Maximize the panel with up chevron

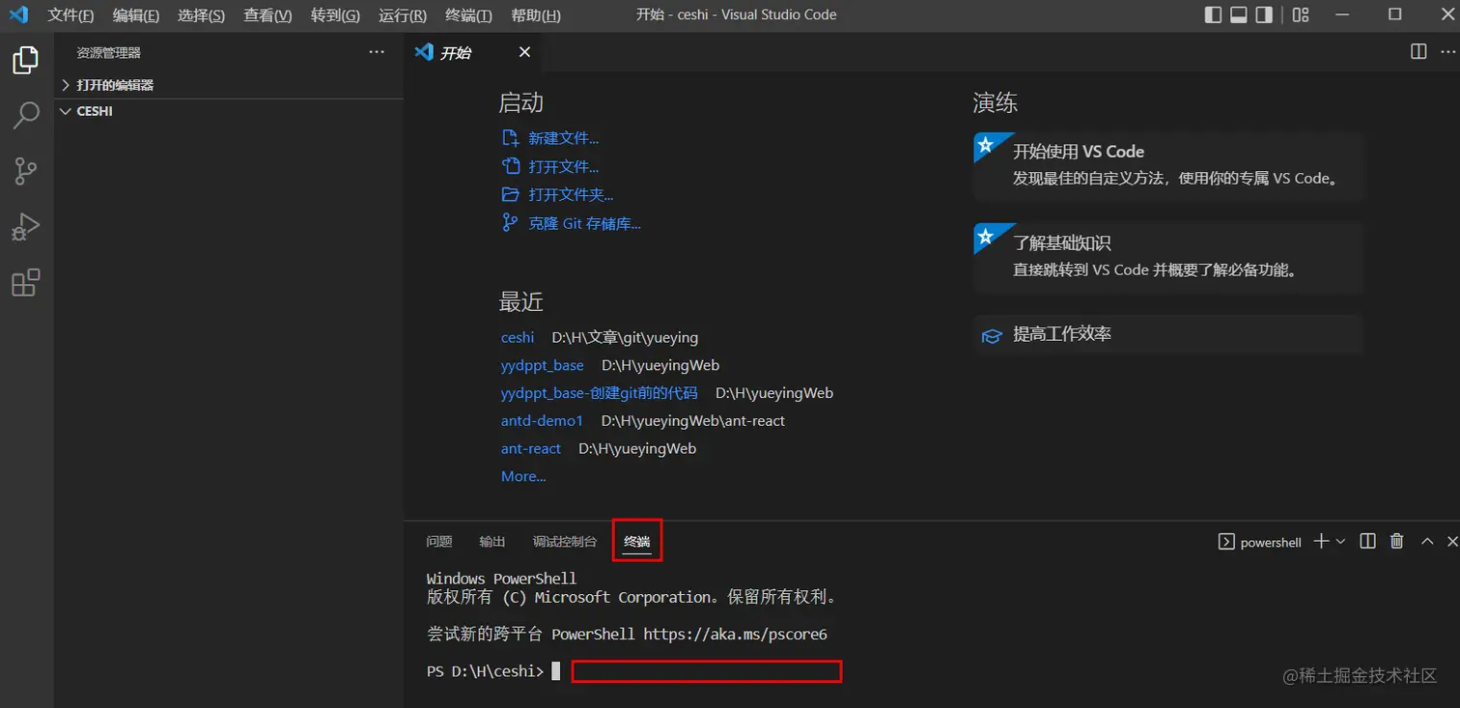point(1427,541)
